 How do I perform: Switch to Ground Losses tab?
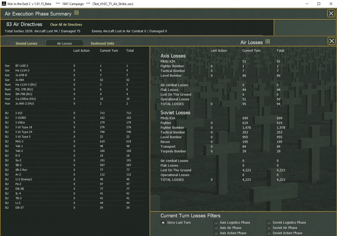[27, 43]
